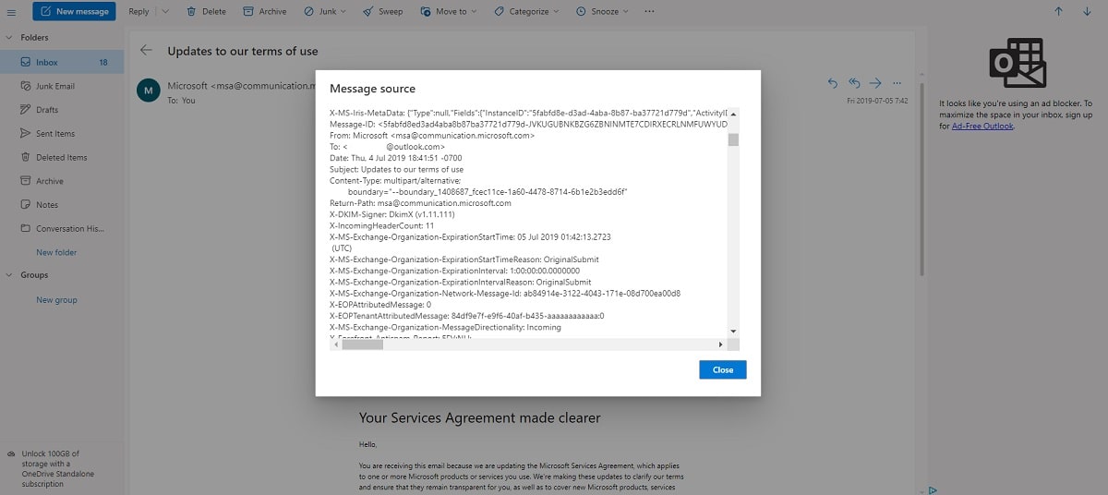Image resolution: width=1108 pixels, height=495 pixels.
Task: Delete the open email
Action: point(206,11)
